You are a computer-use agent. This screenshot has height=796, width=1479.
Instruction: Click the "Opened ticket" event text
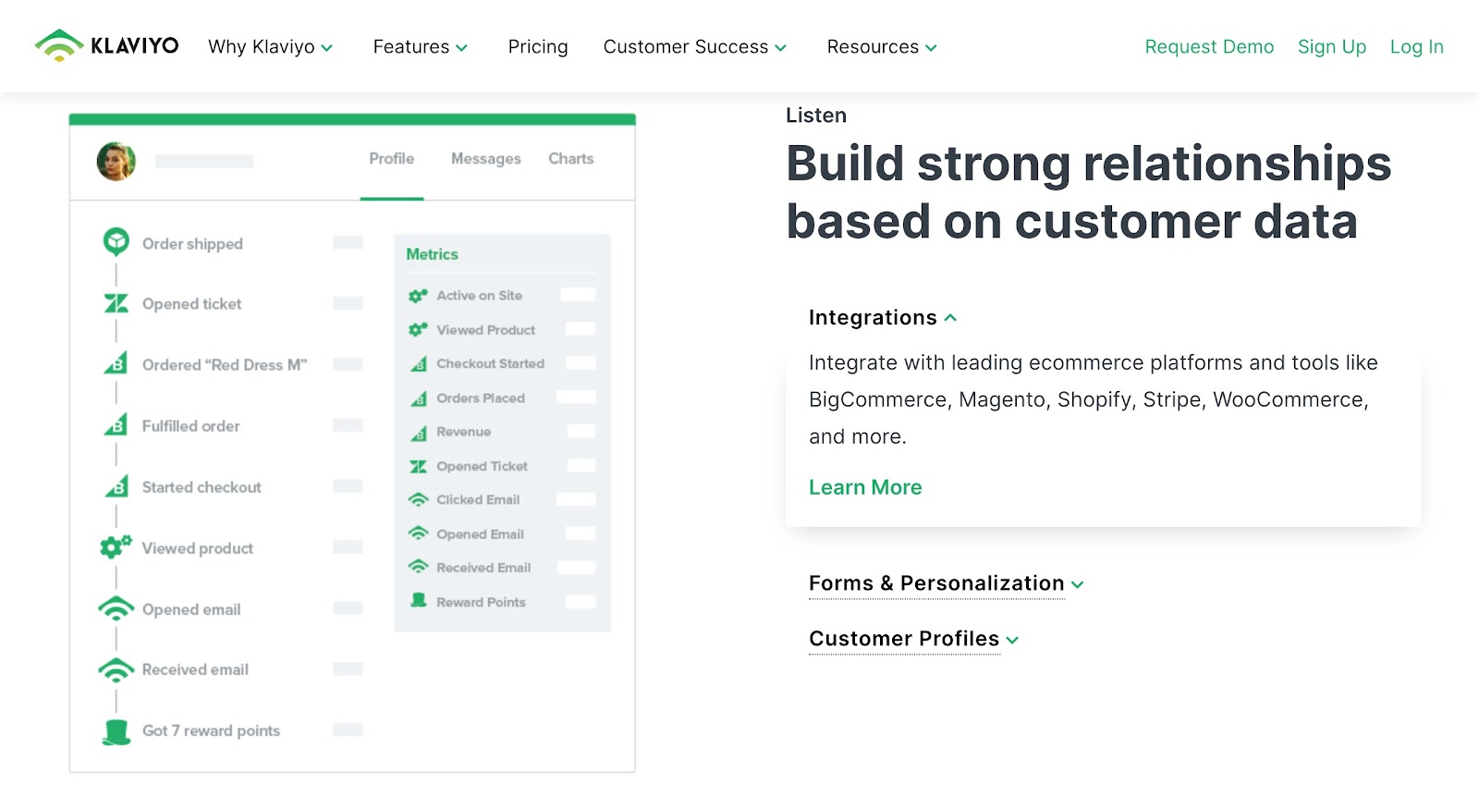point(191,303)
